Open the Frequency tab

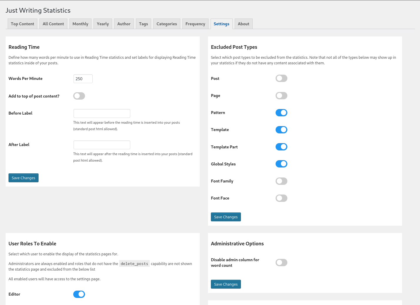point(195,24)
